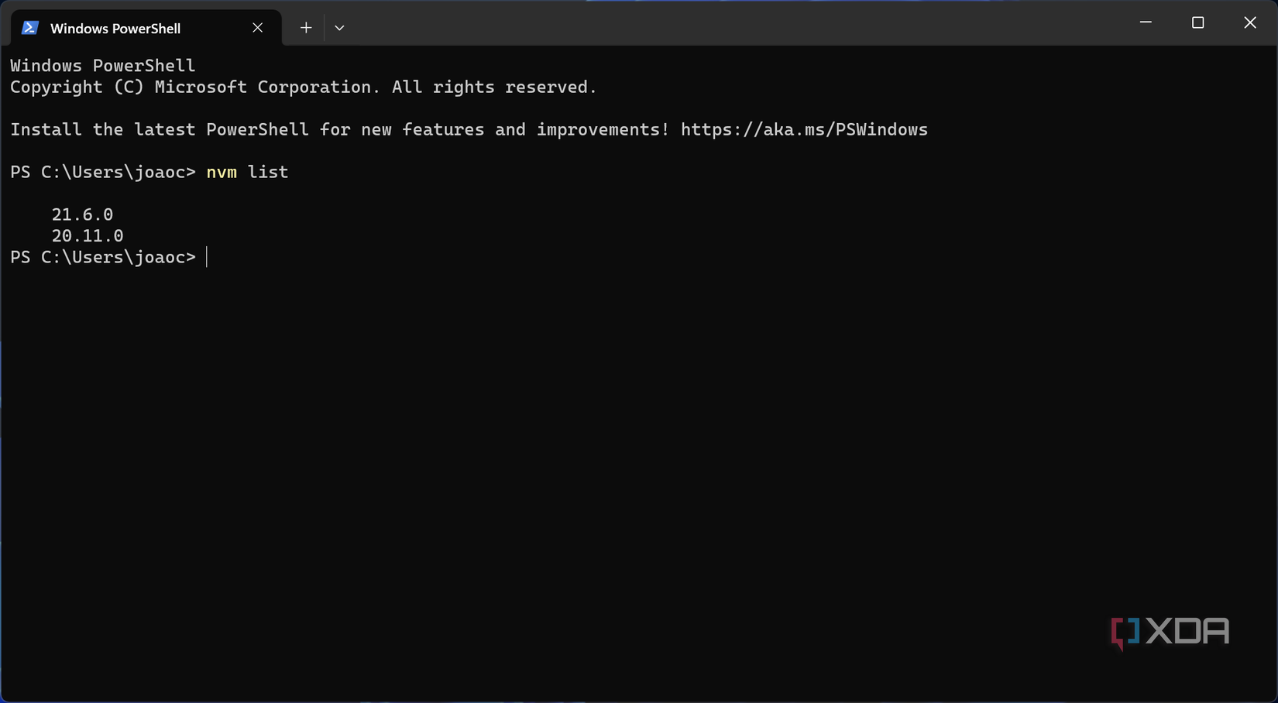The width and height of the screenshot is (1278, 703).
Task: Click version 20.11.0 in the output
Action: [x=87, y=235]
